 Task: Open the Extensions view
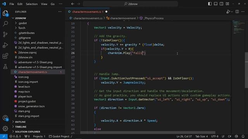[x=5, y=56]
